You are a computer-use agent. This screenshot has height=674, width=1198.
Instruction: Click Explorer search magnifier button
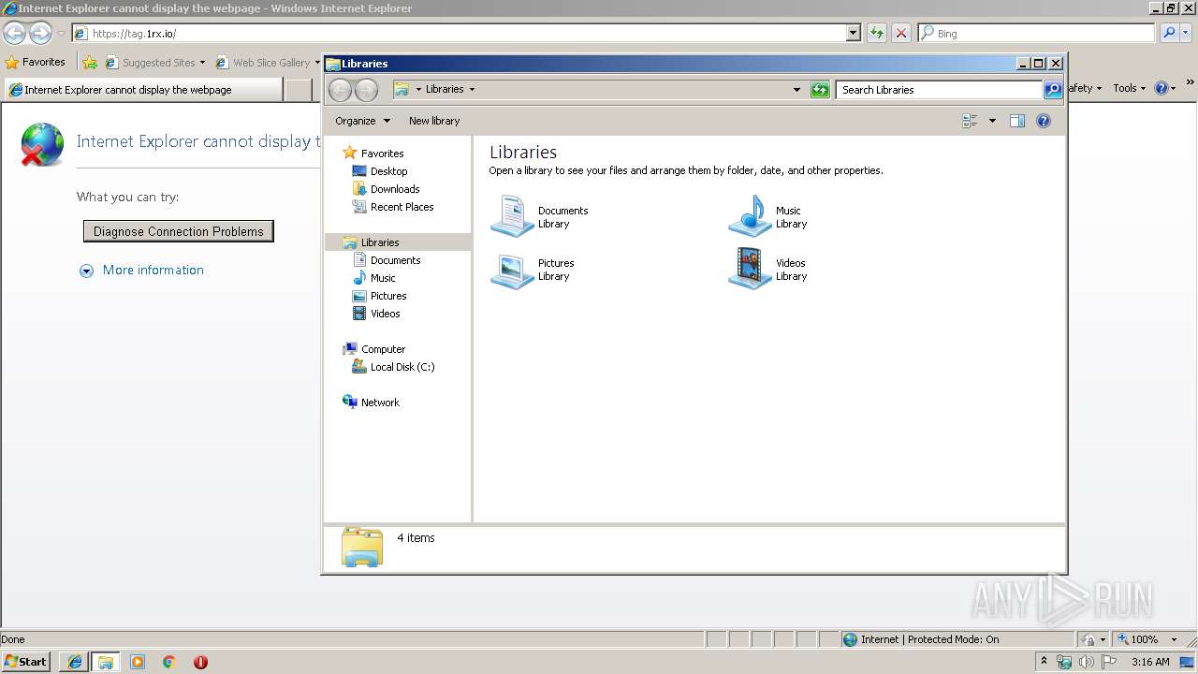point(1053,90)
